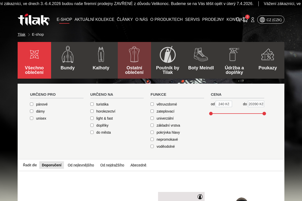
Task: Open the search magnifier icon
Action: tap(238, 20)
